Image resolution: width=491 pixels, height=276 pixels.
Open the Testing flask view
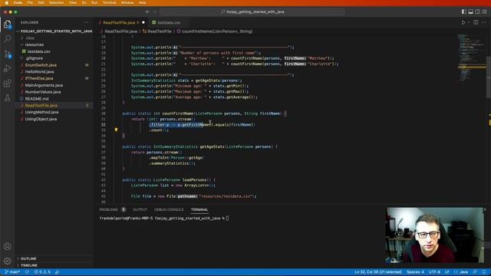(7, 98)
